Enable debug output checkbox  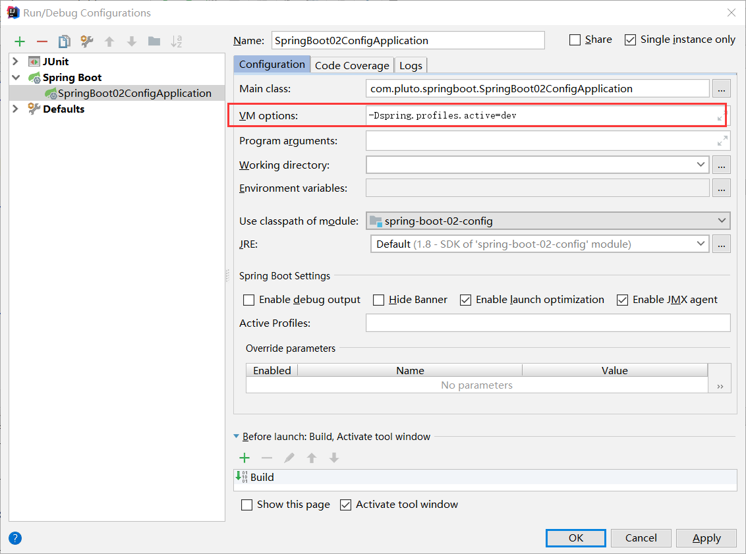click(x=248, y=300)
